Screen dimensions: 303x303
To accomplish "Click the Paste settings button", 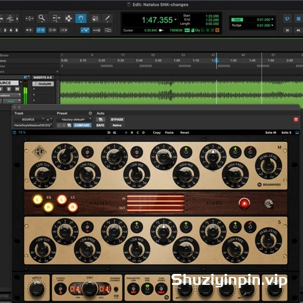I will coord(169,133).
